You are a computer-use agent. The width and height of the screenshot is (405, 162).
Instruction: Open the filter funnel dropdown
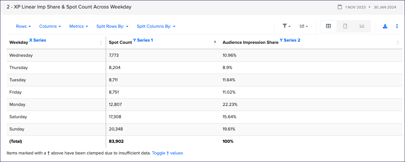(286, 26)
